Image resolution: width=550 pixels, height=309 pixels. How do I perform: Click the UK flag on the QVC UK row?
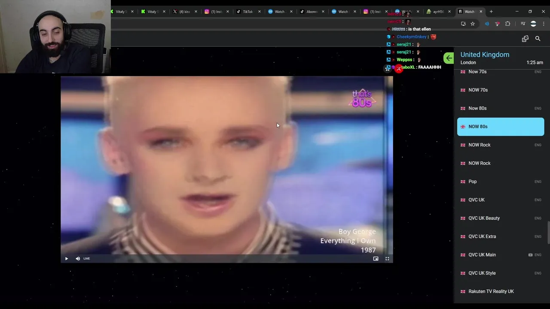[x=463, y=200]
